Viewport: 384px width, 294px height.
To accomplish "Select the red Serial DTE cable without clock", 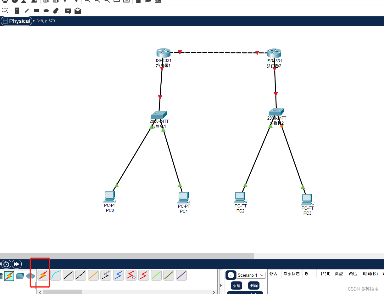I will 144,275.
